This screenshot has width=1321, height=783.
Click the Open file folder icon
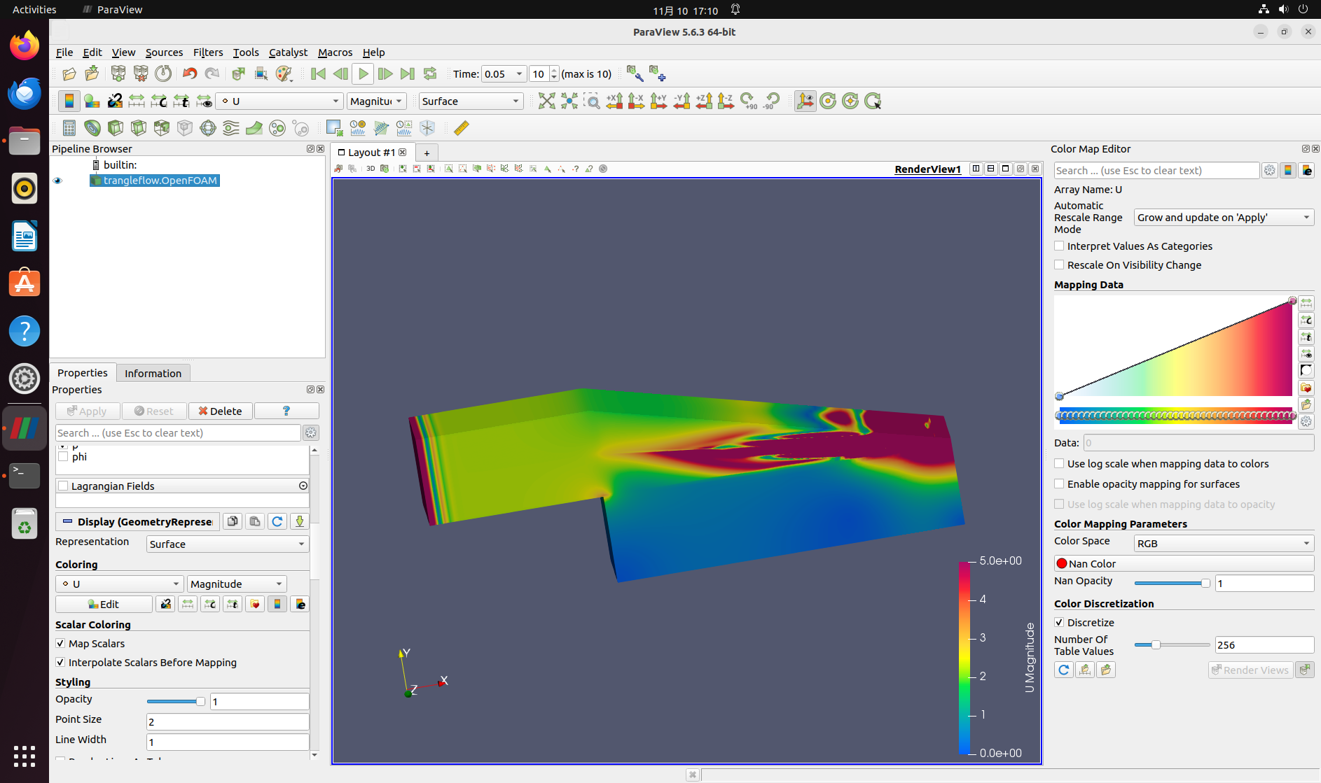coord(69,74)
